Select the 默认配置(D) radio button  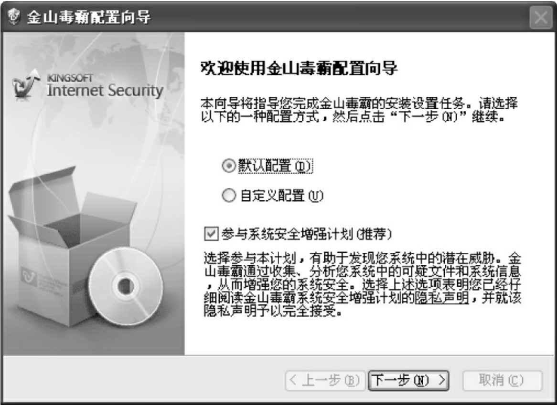click(x=229, y=166)
